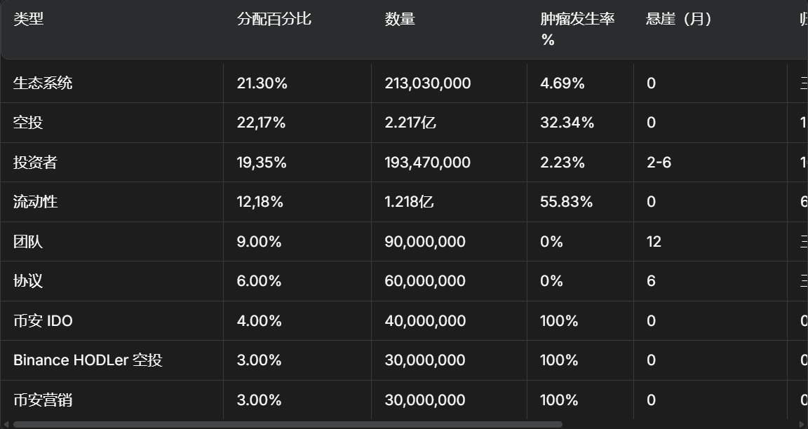Select the 币安营销 row label
Screen dimensions: 808x429
[x=43, y=400]
